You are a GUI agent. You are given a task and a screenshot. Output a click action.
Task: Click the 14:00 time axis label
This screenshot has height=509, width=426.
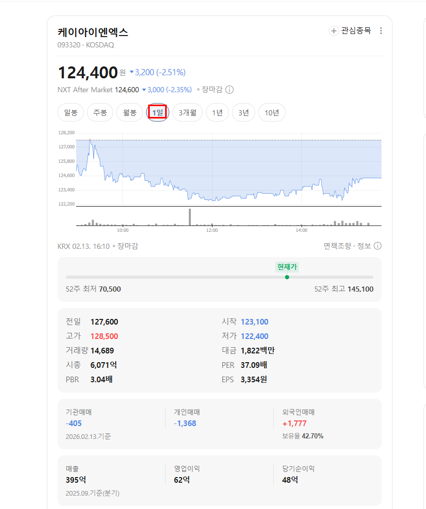coord(301,230)
